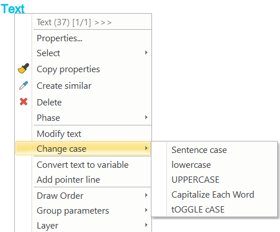Expand Change case submenu arrow
The height and width of the screenshot is (232, 280).
[146, 148]
